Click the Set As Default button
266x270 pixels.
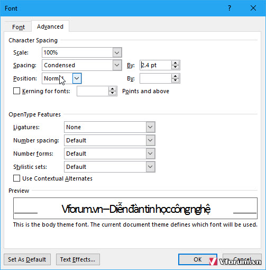click(x=27, y=259)
